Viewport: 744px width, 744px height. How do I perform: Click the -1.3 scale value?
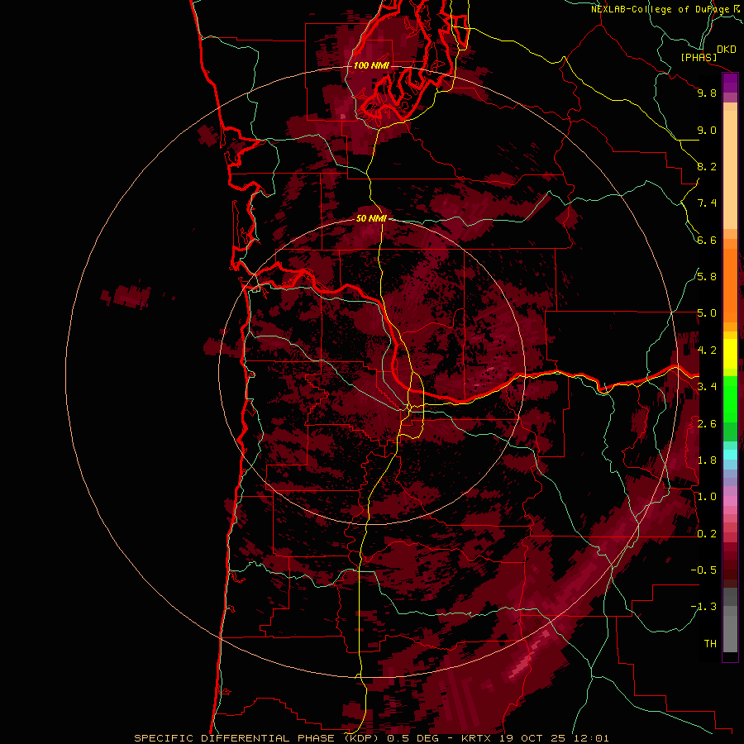pyautogui.click(x=703, y=607)
